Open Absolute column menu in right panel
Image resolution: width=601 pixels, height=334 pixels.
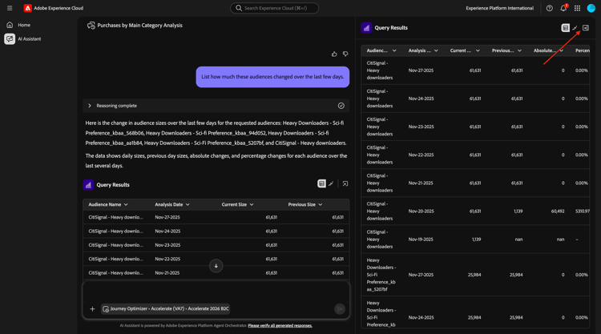562,50
